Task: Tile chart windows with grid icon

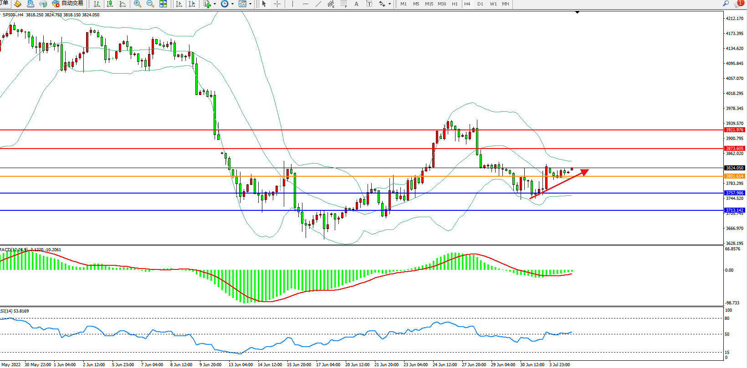Action: 163,4
